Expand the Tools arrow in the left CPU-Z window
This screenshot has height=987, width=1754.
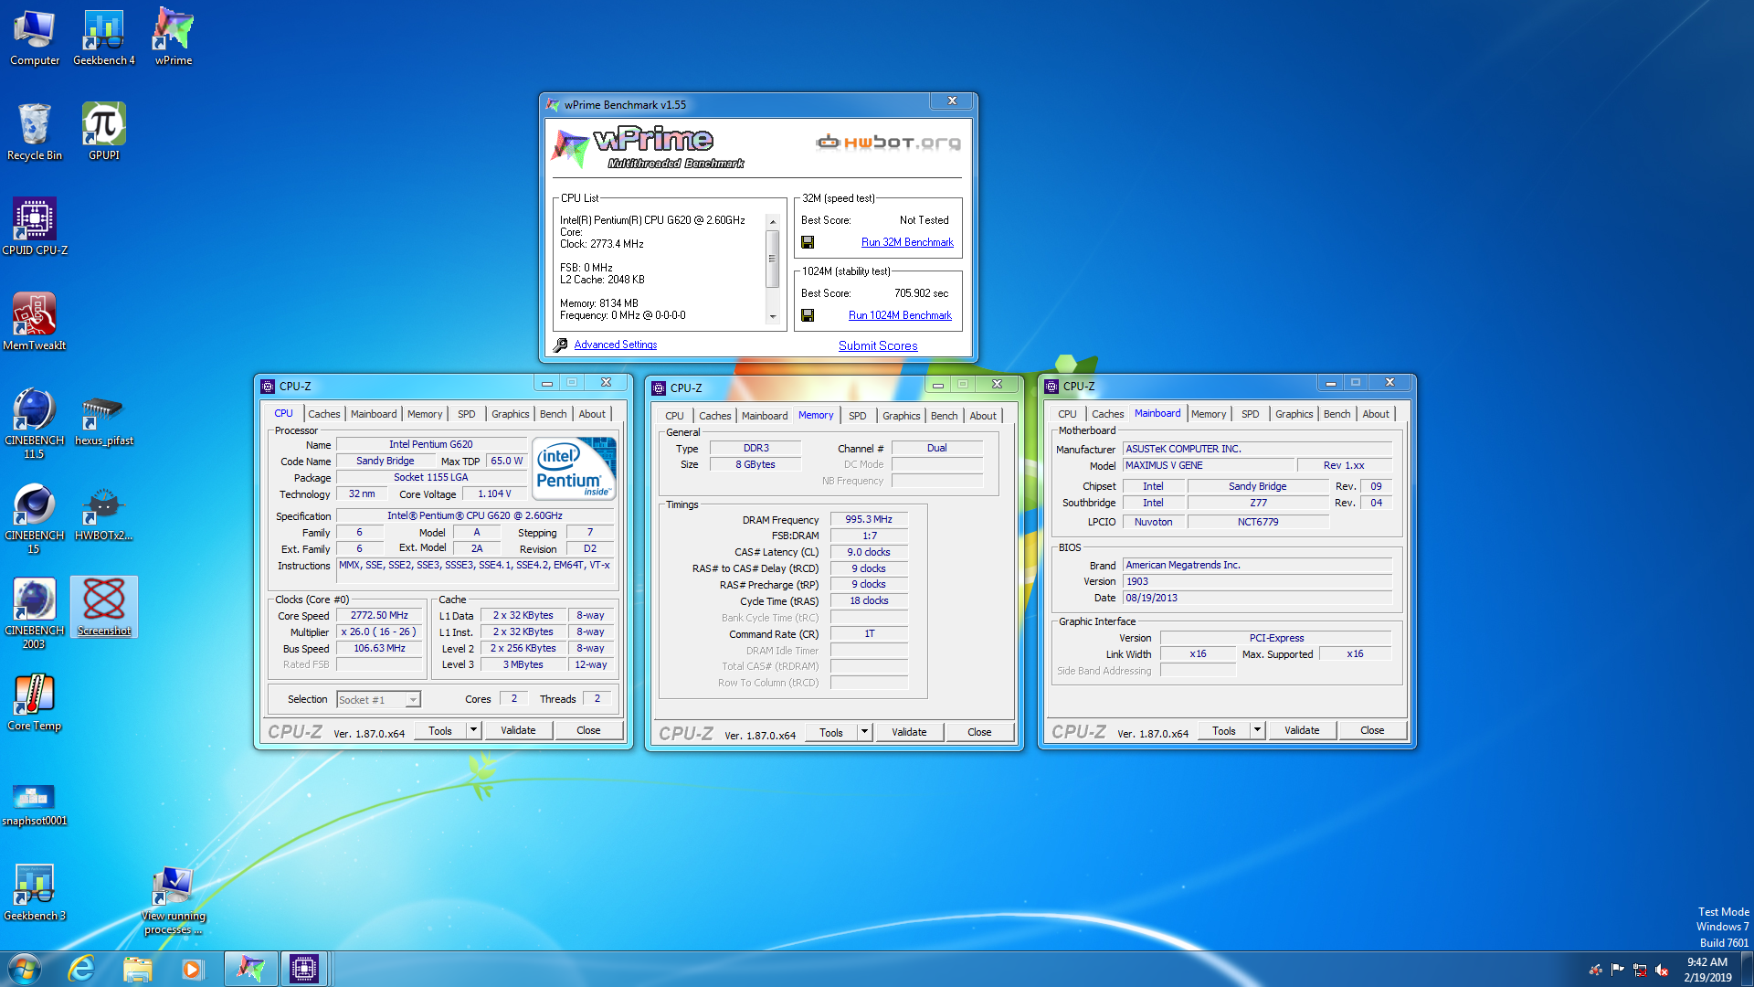[473, 730]
